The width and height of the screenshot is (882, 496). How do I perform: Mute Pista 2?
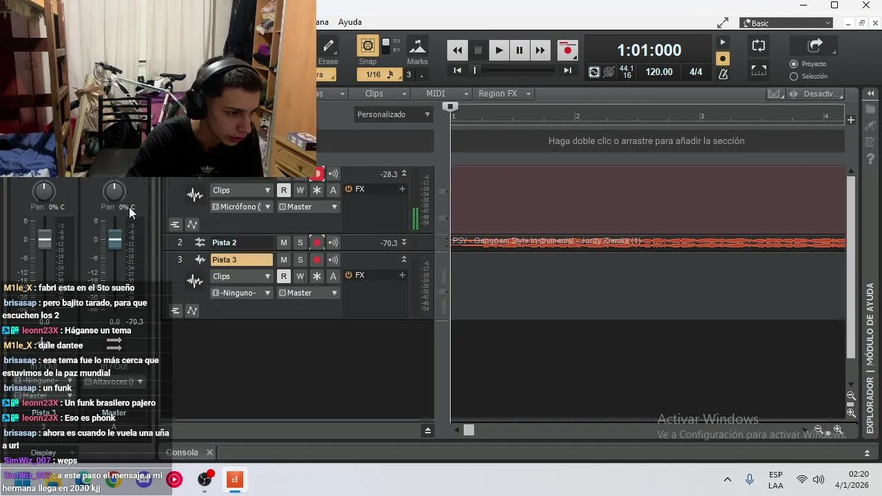284,242
